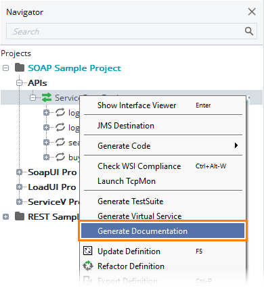Click the Update Definition icon

coord(88,251)
